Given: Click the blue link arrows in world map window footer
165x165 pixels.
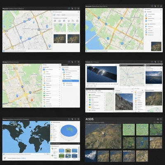Looking at the screenshot, I should 23,158.
